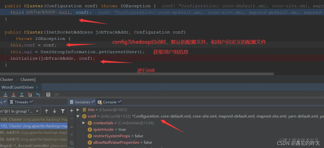
Task: Click the Cluster breadcrumb item
Action: (x=7, y=79)
